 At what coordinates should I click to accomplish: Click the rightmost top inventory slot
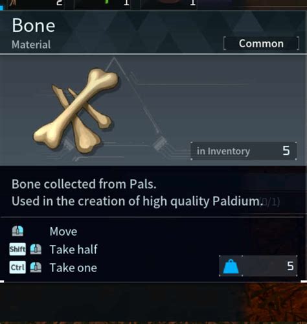pyautogui.click(x=169, y=5)
